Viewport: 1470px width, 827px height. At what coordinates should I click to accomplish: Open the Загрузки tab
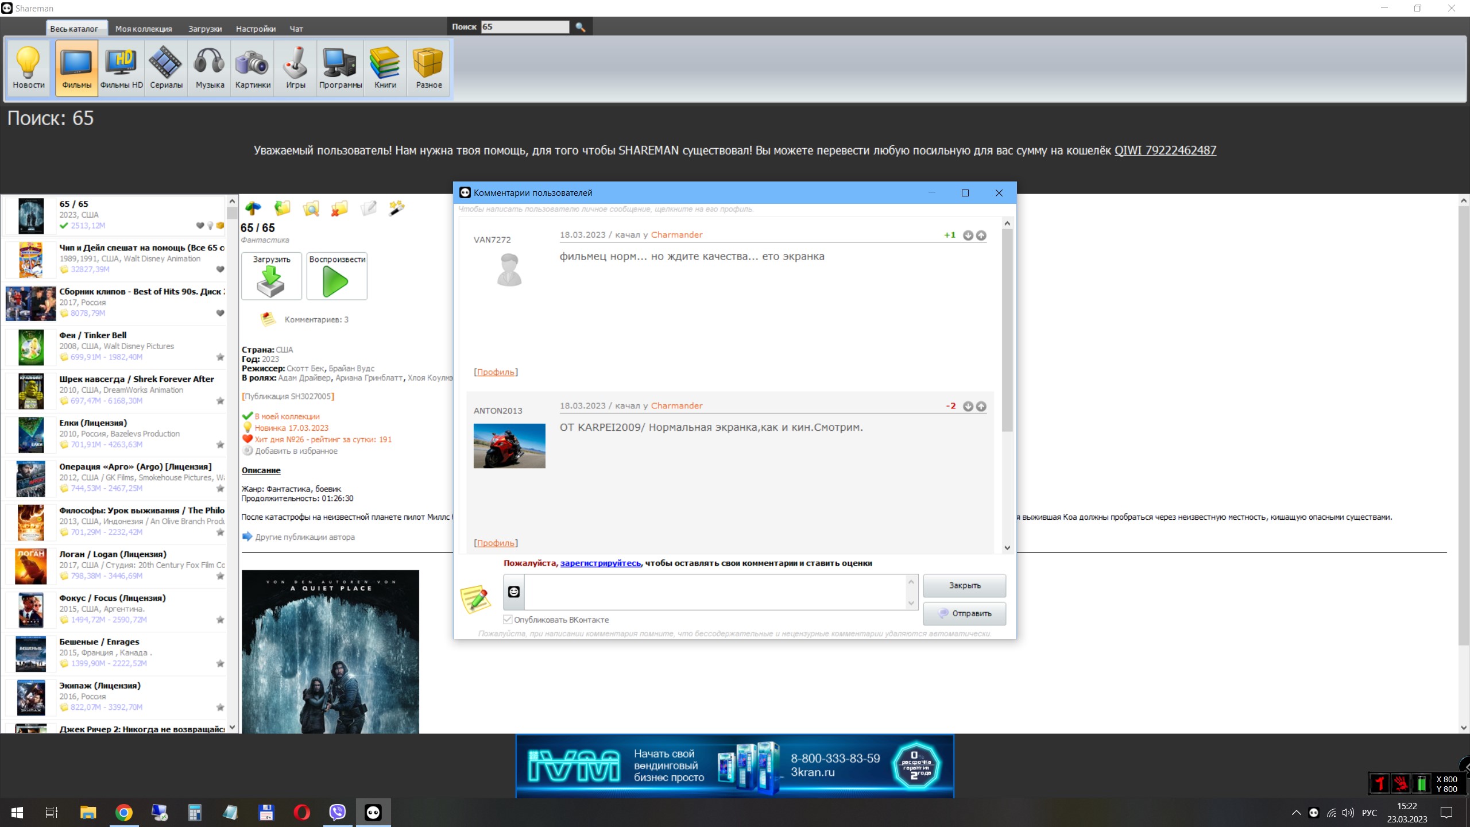(205, 29)
